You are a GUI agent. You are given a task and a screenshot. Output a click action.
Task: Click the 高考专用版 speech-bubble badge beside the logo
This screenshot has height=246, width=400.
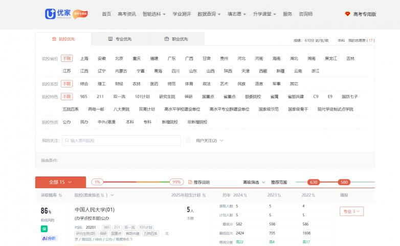click(x=80, y=14)
